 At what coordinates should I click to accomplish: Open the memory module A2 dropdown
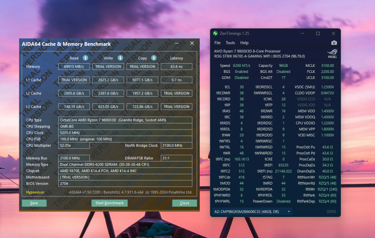coord(252,211)
